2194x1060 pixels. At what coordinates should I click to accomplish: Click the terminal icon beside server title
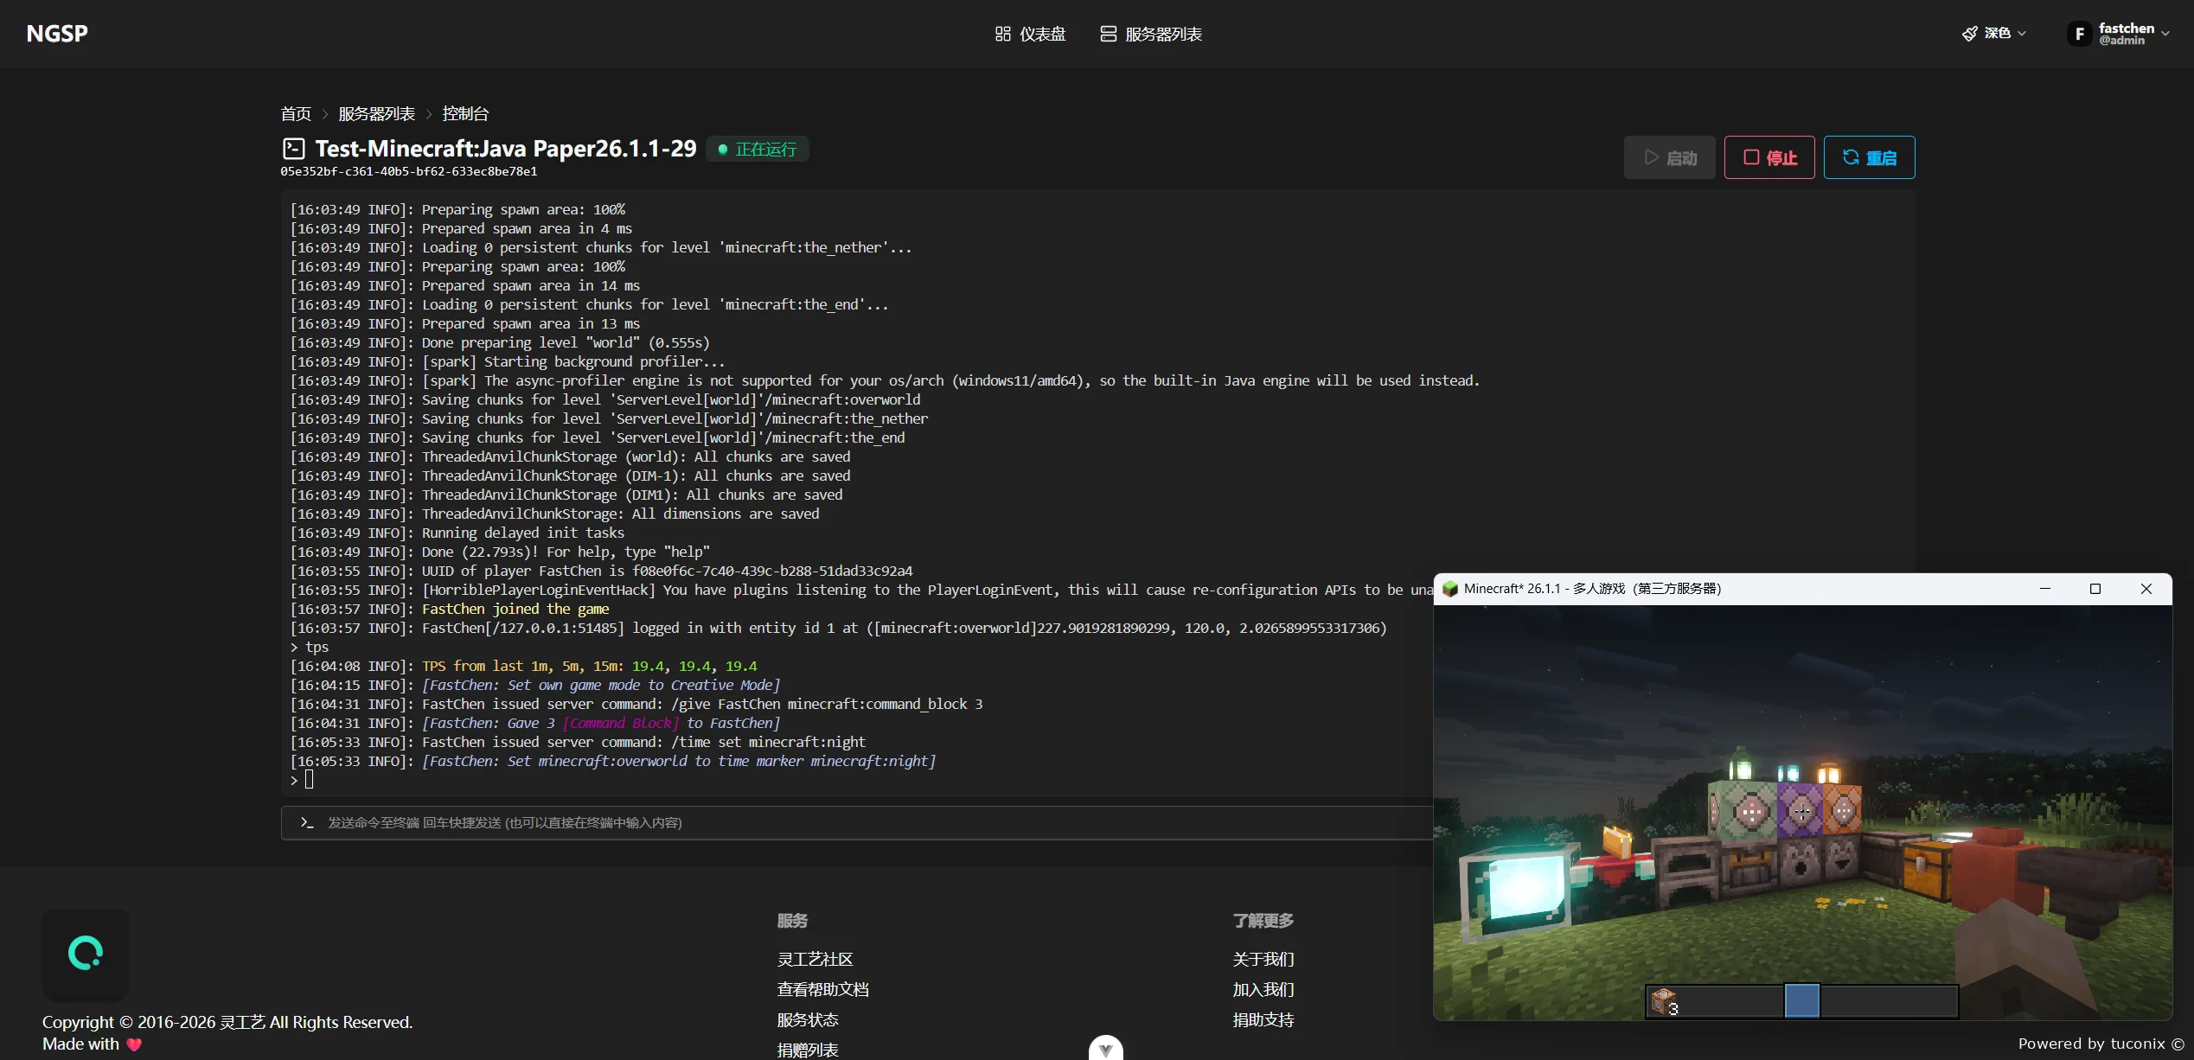click(294, 149)
